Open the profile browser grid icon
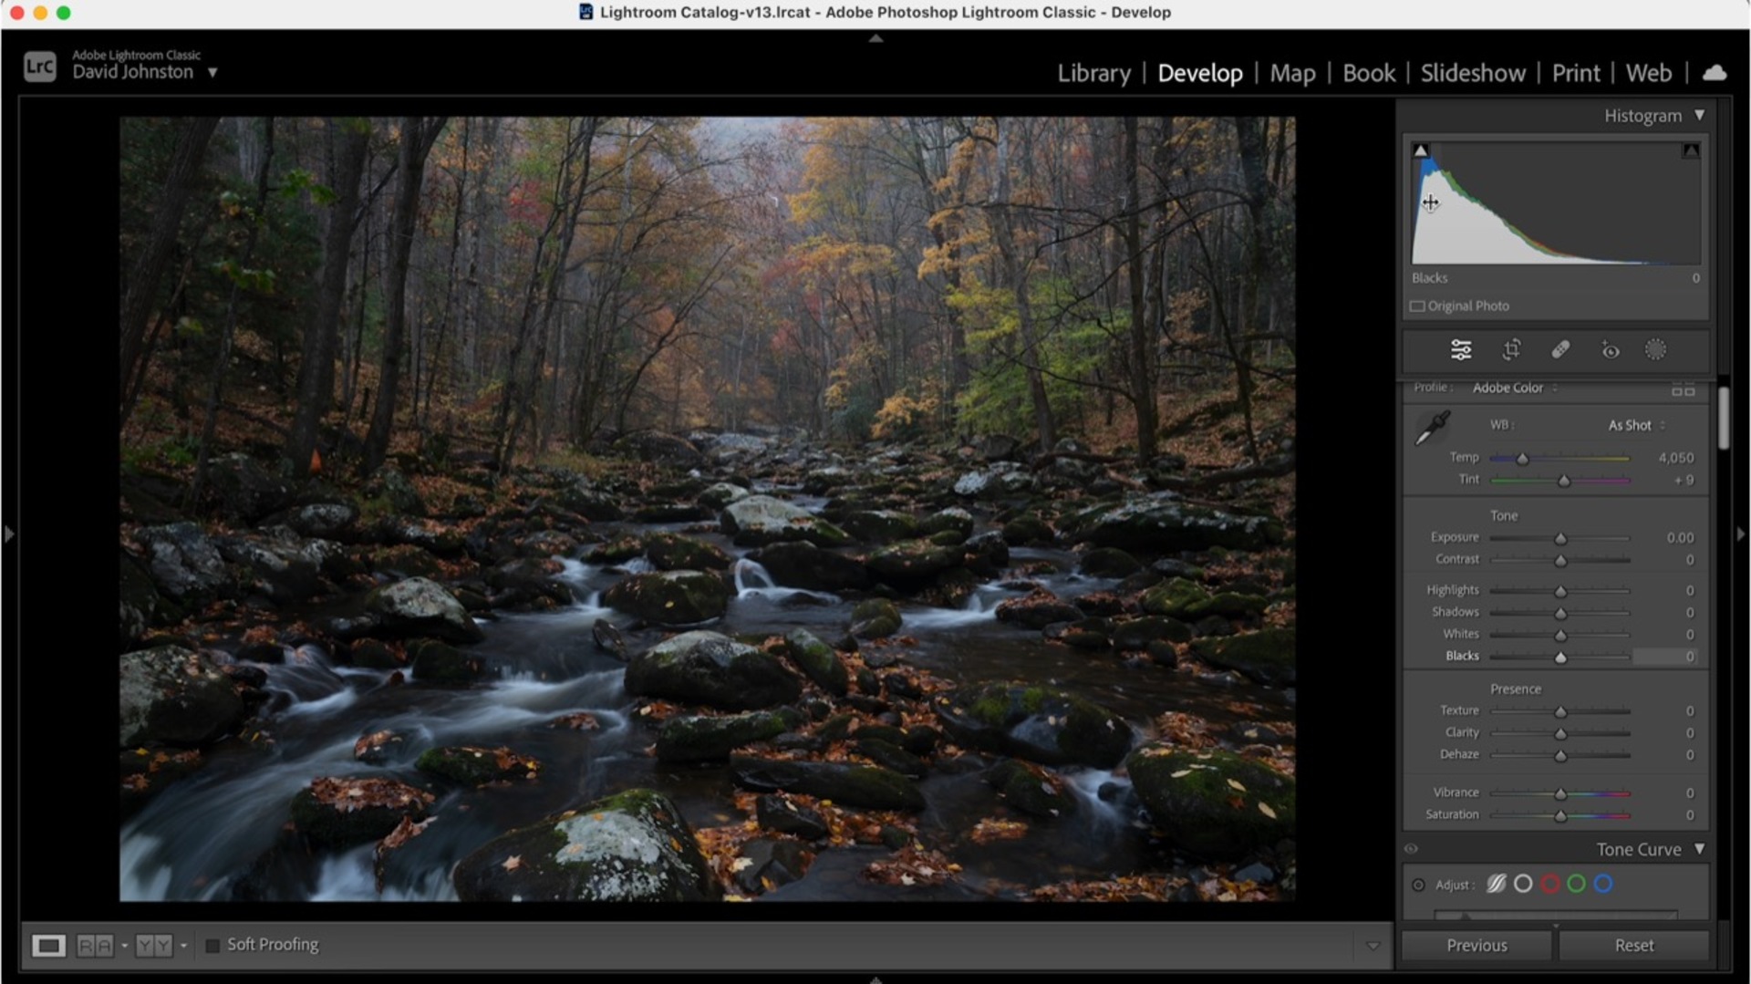Viewport: 1751px width, 984px height. [1683, 389]
